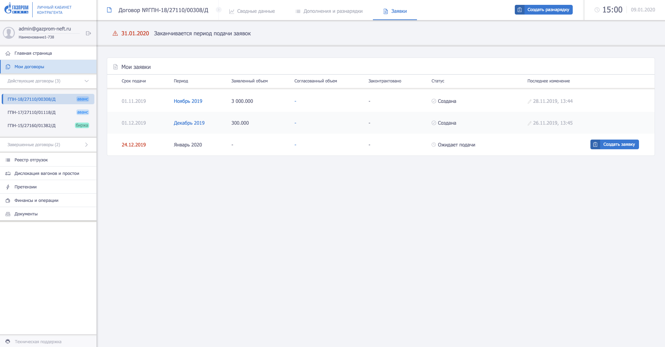Viewport: 665px width, 347px height.
Task: Select contract ГПН-17/27110/01118/Д
Action: pyautogui.click(x=32, y=113)
